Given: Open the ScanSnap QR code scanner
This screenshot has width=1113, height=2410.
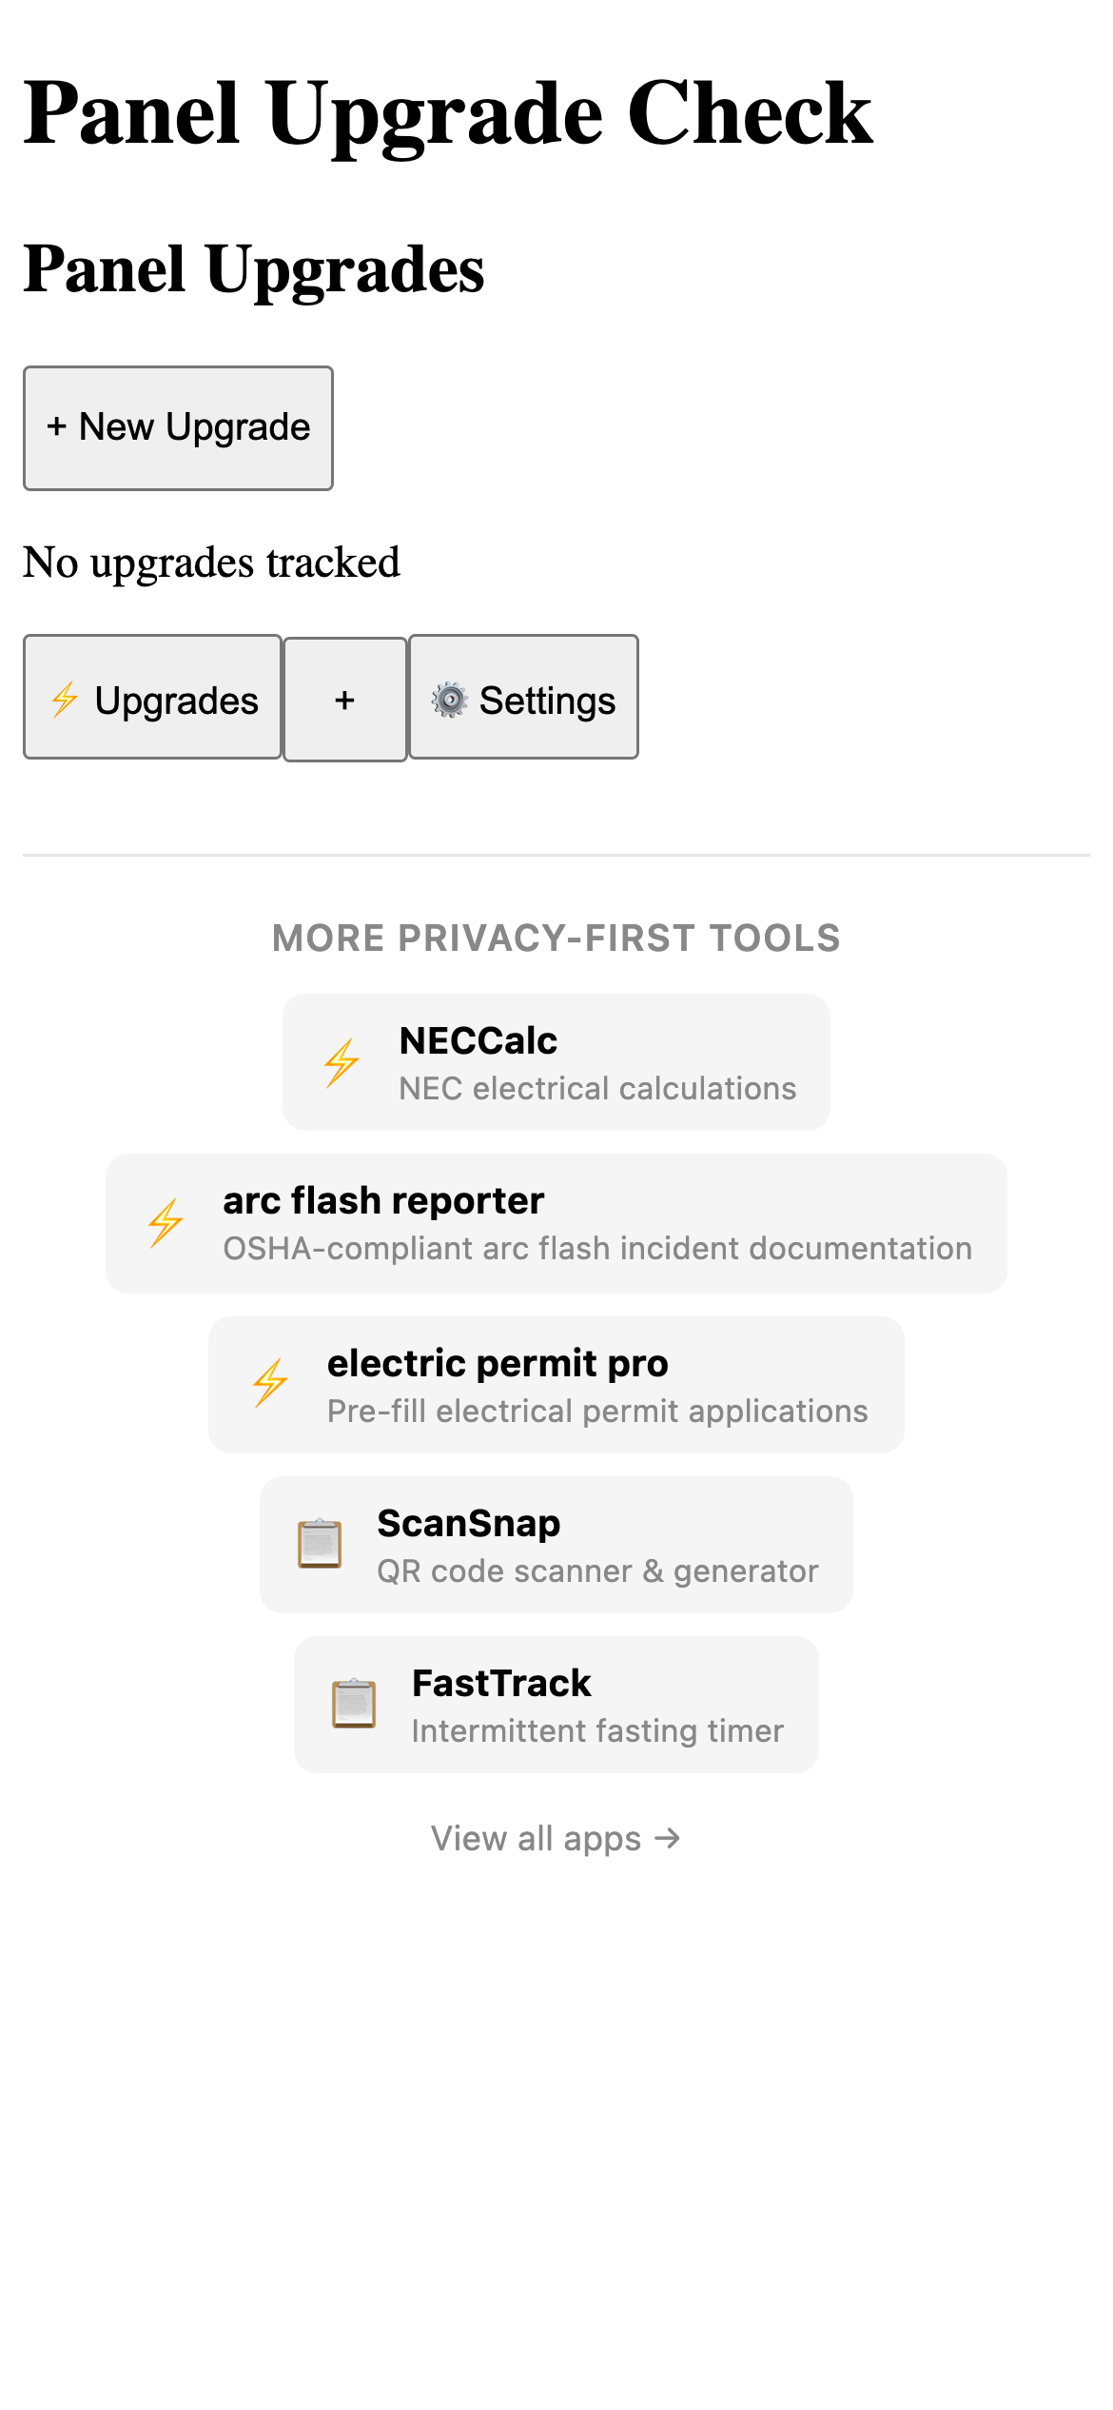Looking at the screenshot, I should click(556, 1543).
